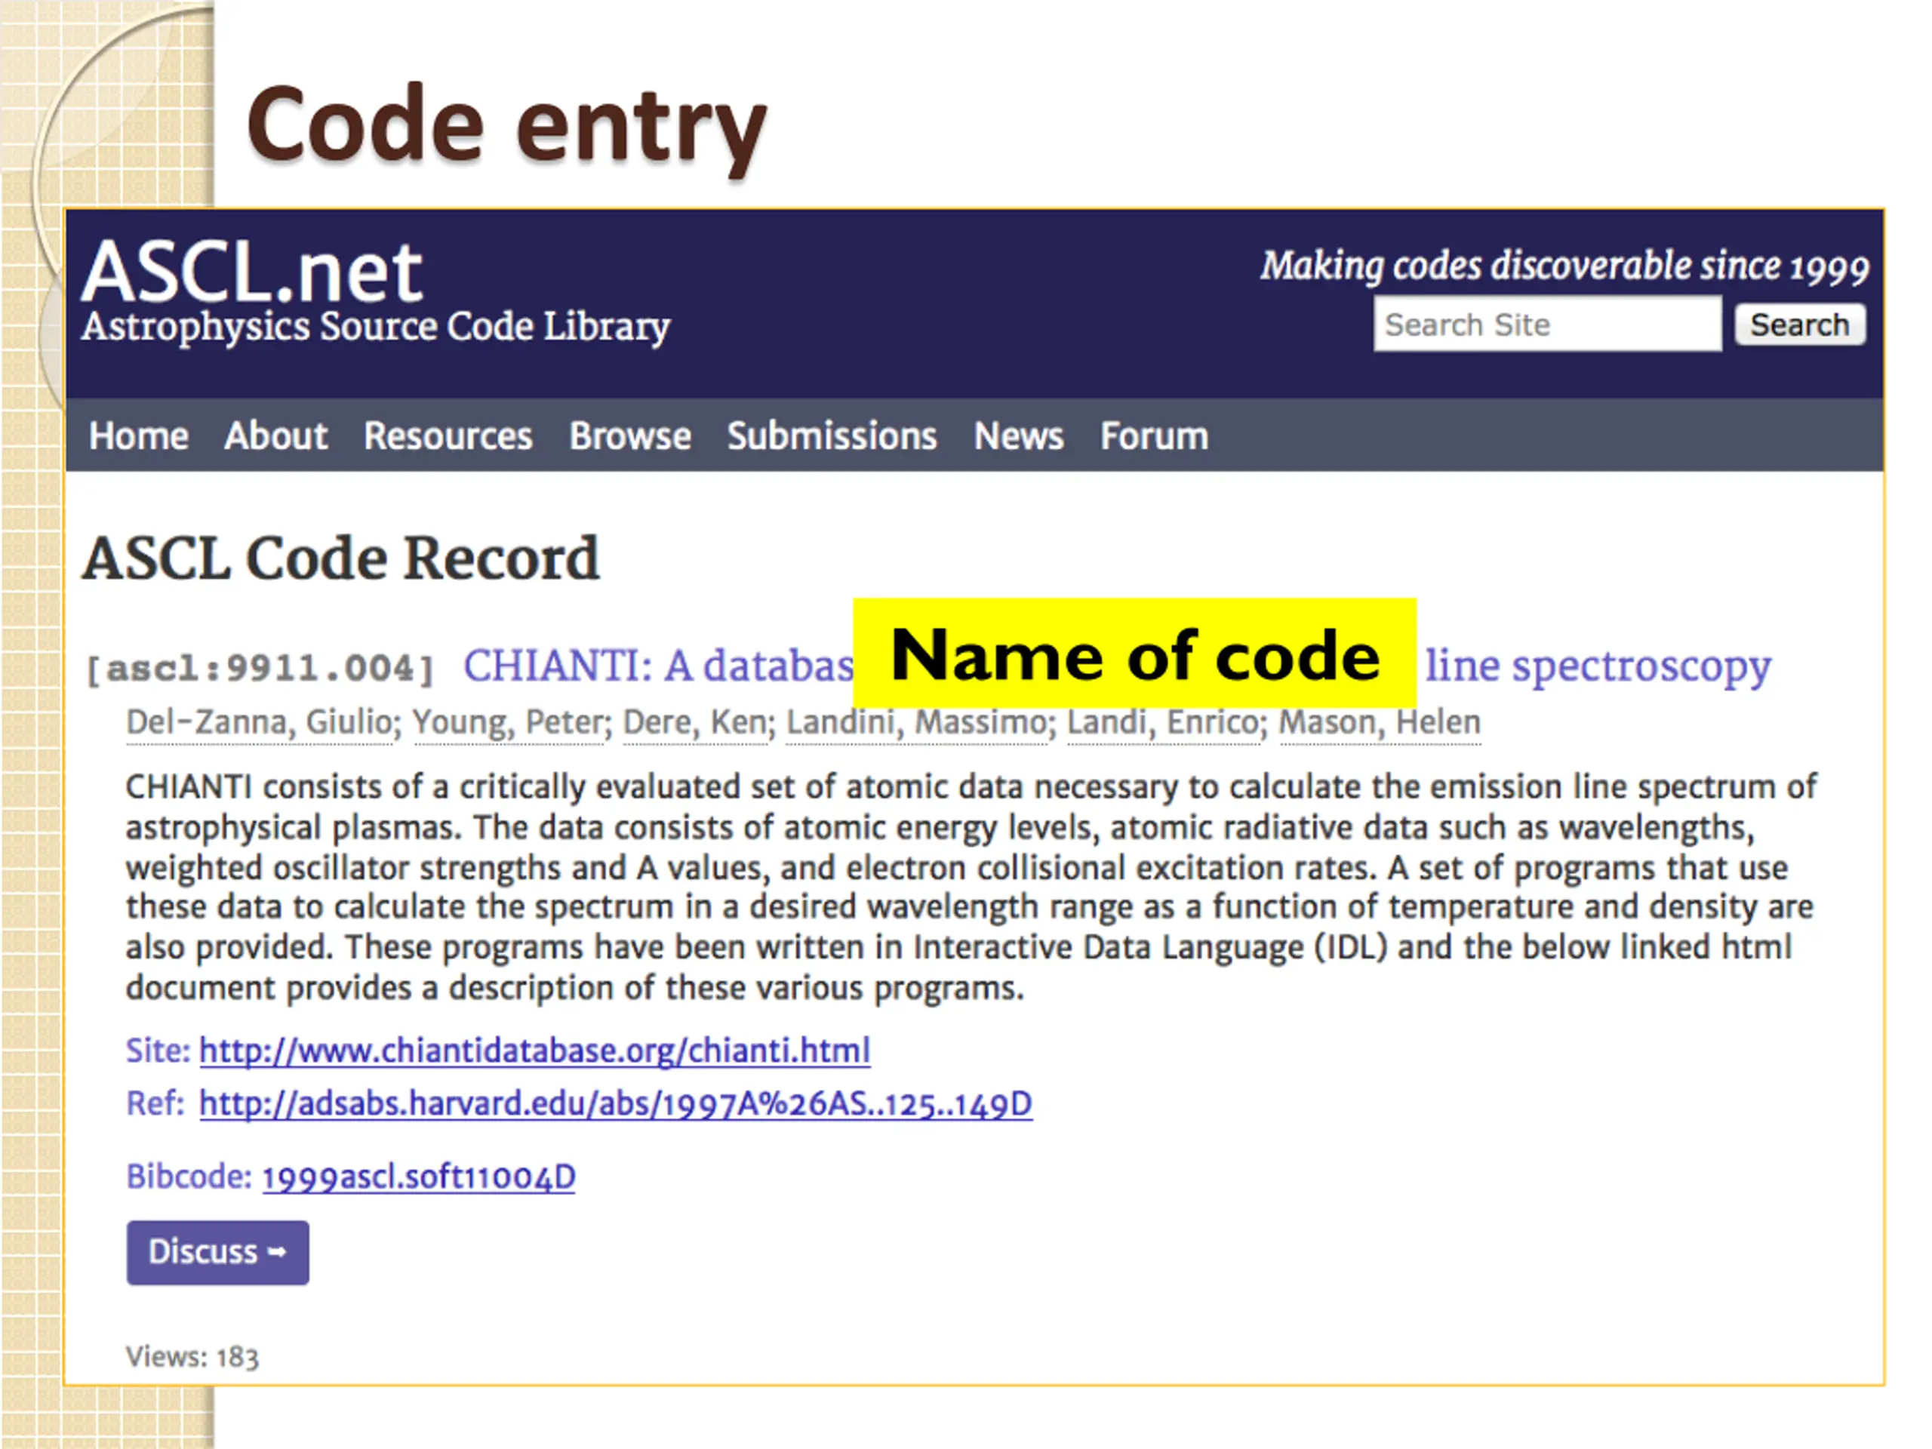Open the Resources menu
Screen dimensions: 1932x1449
(x=448, y=435)
